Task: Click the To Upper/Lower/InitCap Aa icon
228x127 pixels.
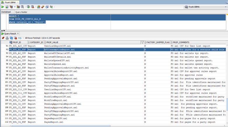Action: pos(51,7)
